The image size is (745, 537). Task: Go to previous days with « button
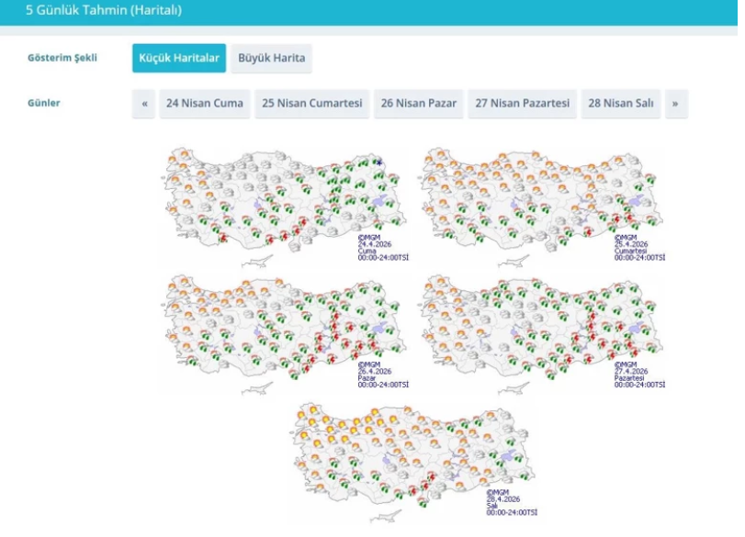144,104
